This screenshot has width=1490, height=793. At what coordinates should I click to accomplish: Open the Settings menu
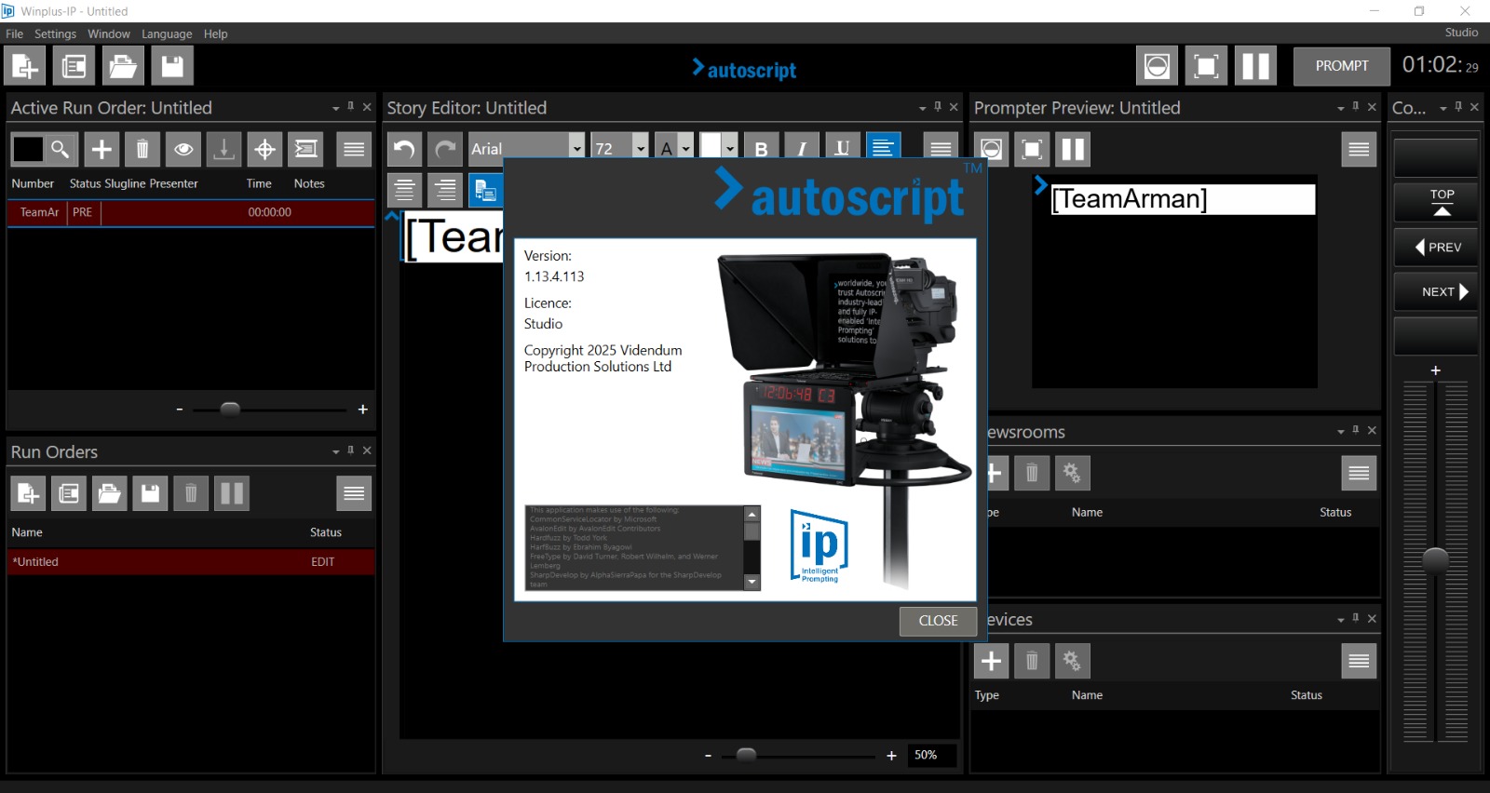tap(56, 34)
